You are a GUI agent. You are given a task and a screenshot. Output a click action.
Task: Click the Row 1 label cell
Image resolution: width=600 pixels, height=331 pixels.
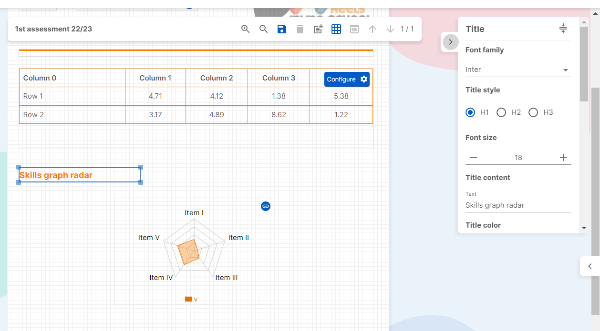pos(72,96)
